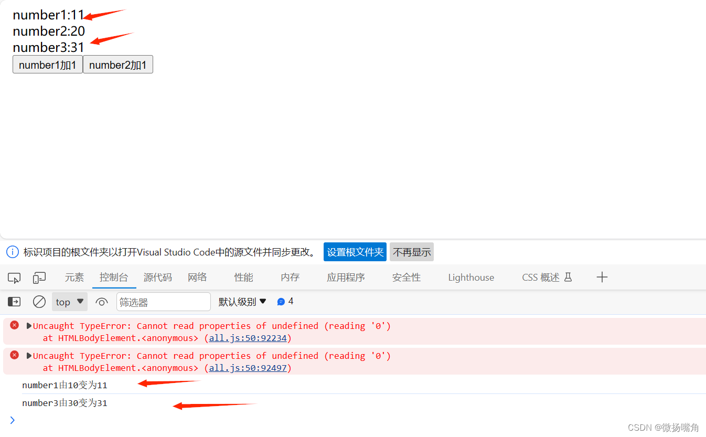Viewport: 706px width, 437px height.
Task: Click the 设置根文件夹 button
Action: (355, 252)
